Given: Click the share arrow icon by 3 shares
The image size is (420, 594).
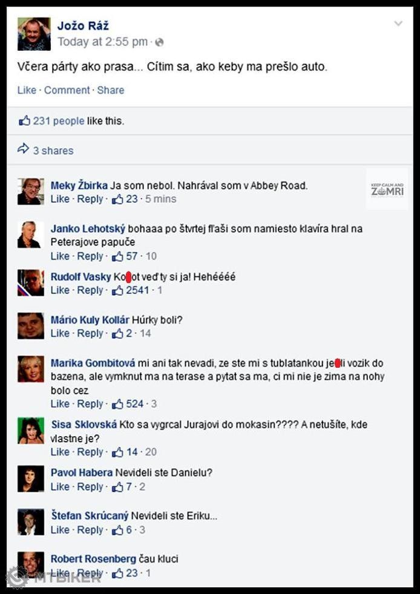Looking at the screenshot, I should point(23,149).
